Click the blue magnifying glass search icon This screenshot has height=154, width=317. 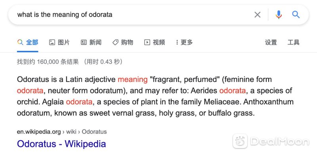[x=296, y=15]
